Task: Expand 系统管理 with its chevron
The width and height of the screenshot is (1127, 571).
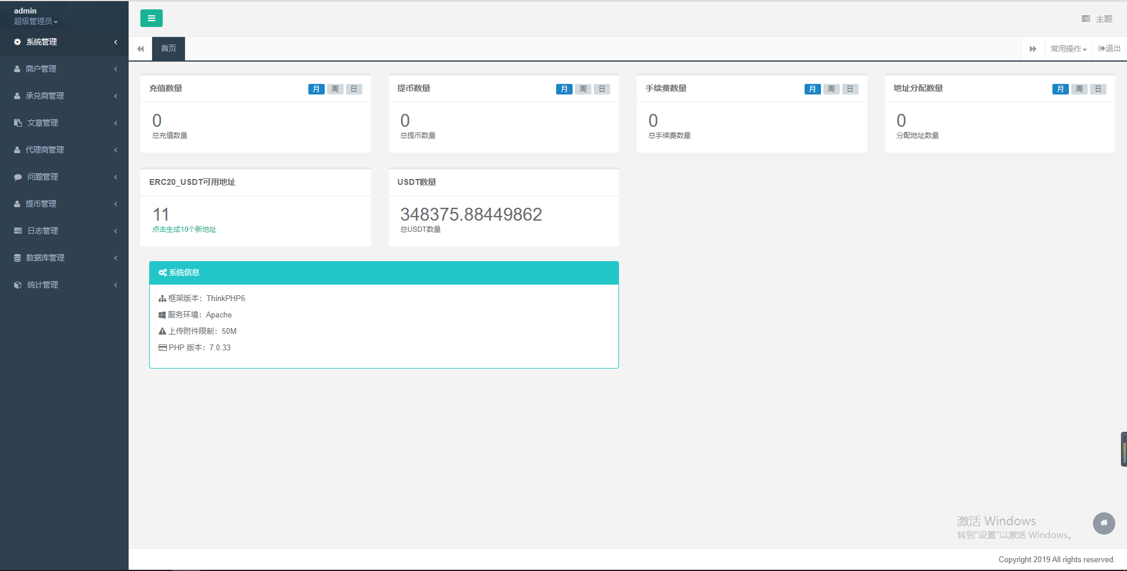Action: [x=116, y=42]
